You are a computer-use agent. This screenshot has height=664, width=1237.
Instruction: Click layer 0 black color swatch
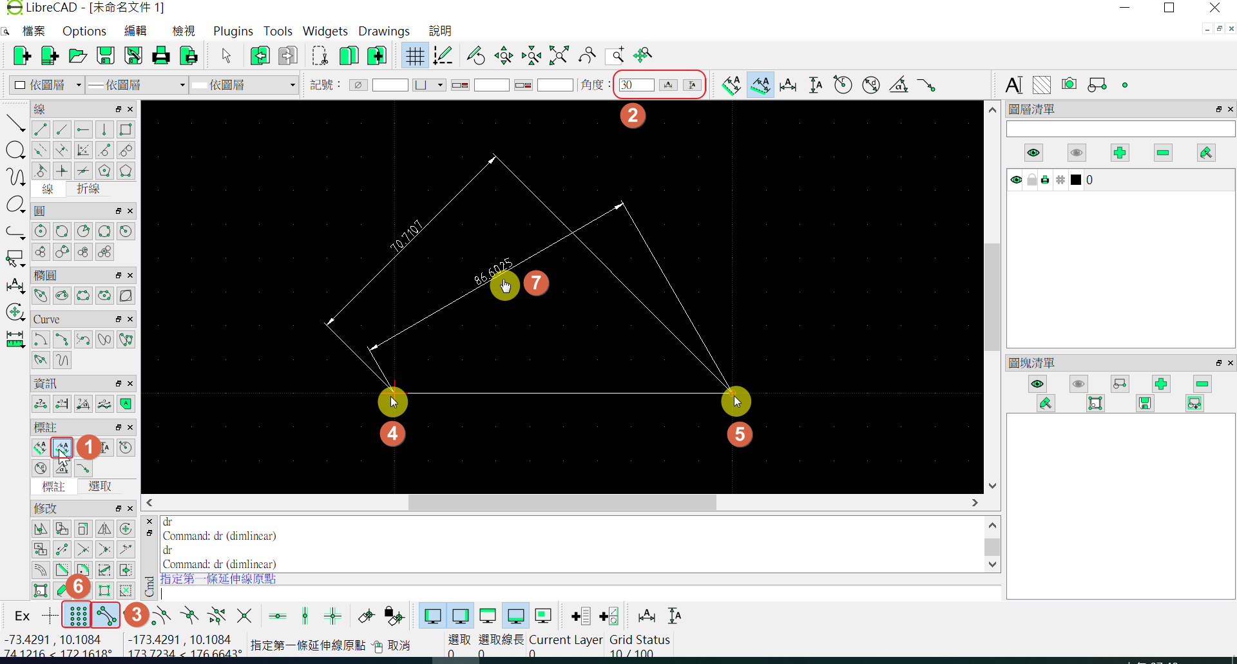pyautogui.click(x=1076, y=180)
